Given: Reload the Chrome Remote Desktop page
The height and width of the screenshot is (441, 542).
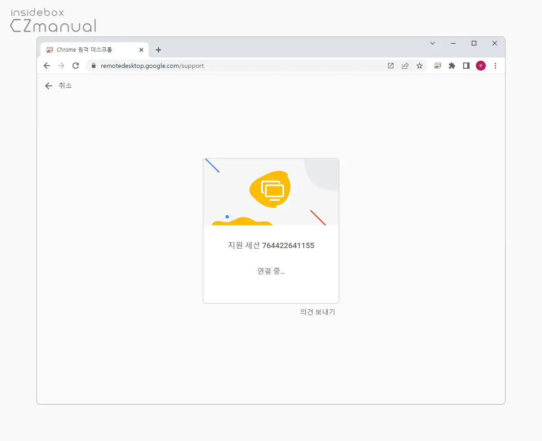Looking at the screenshot, I should (76, 66).
